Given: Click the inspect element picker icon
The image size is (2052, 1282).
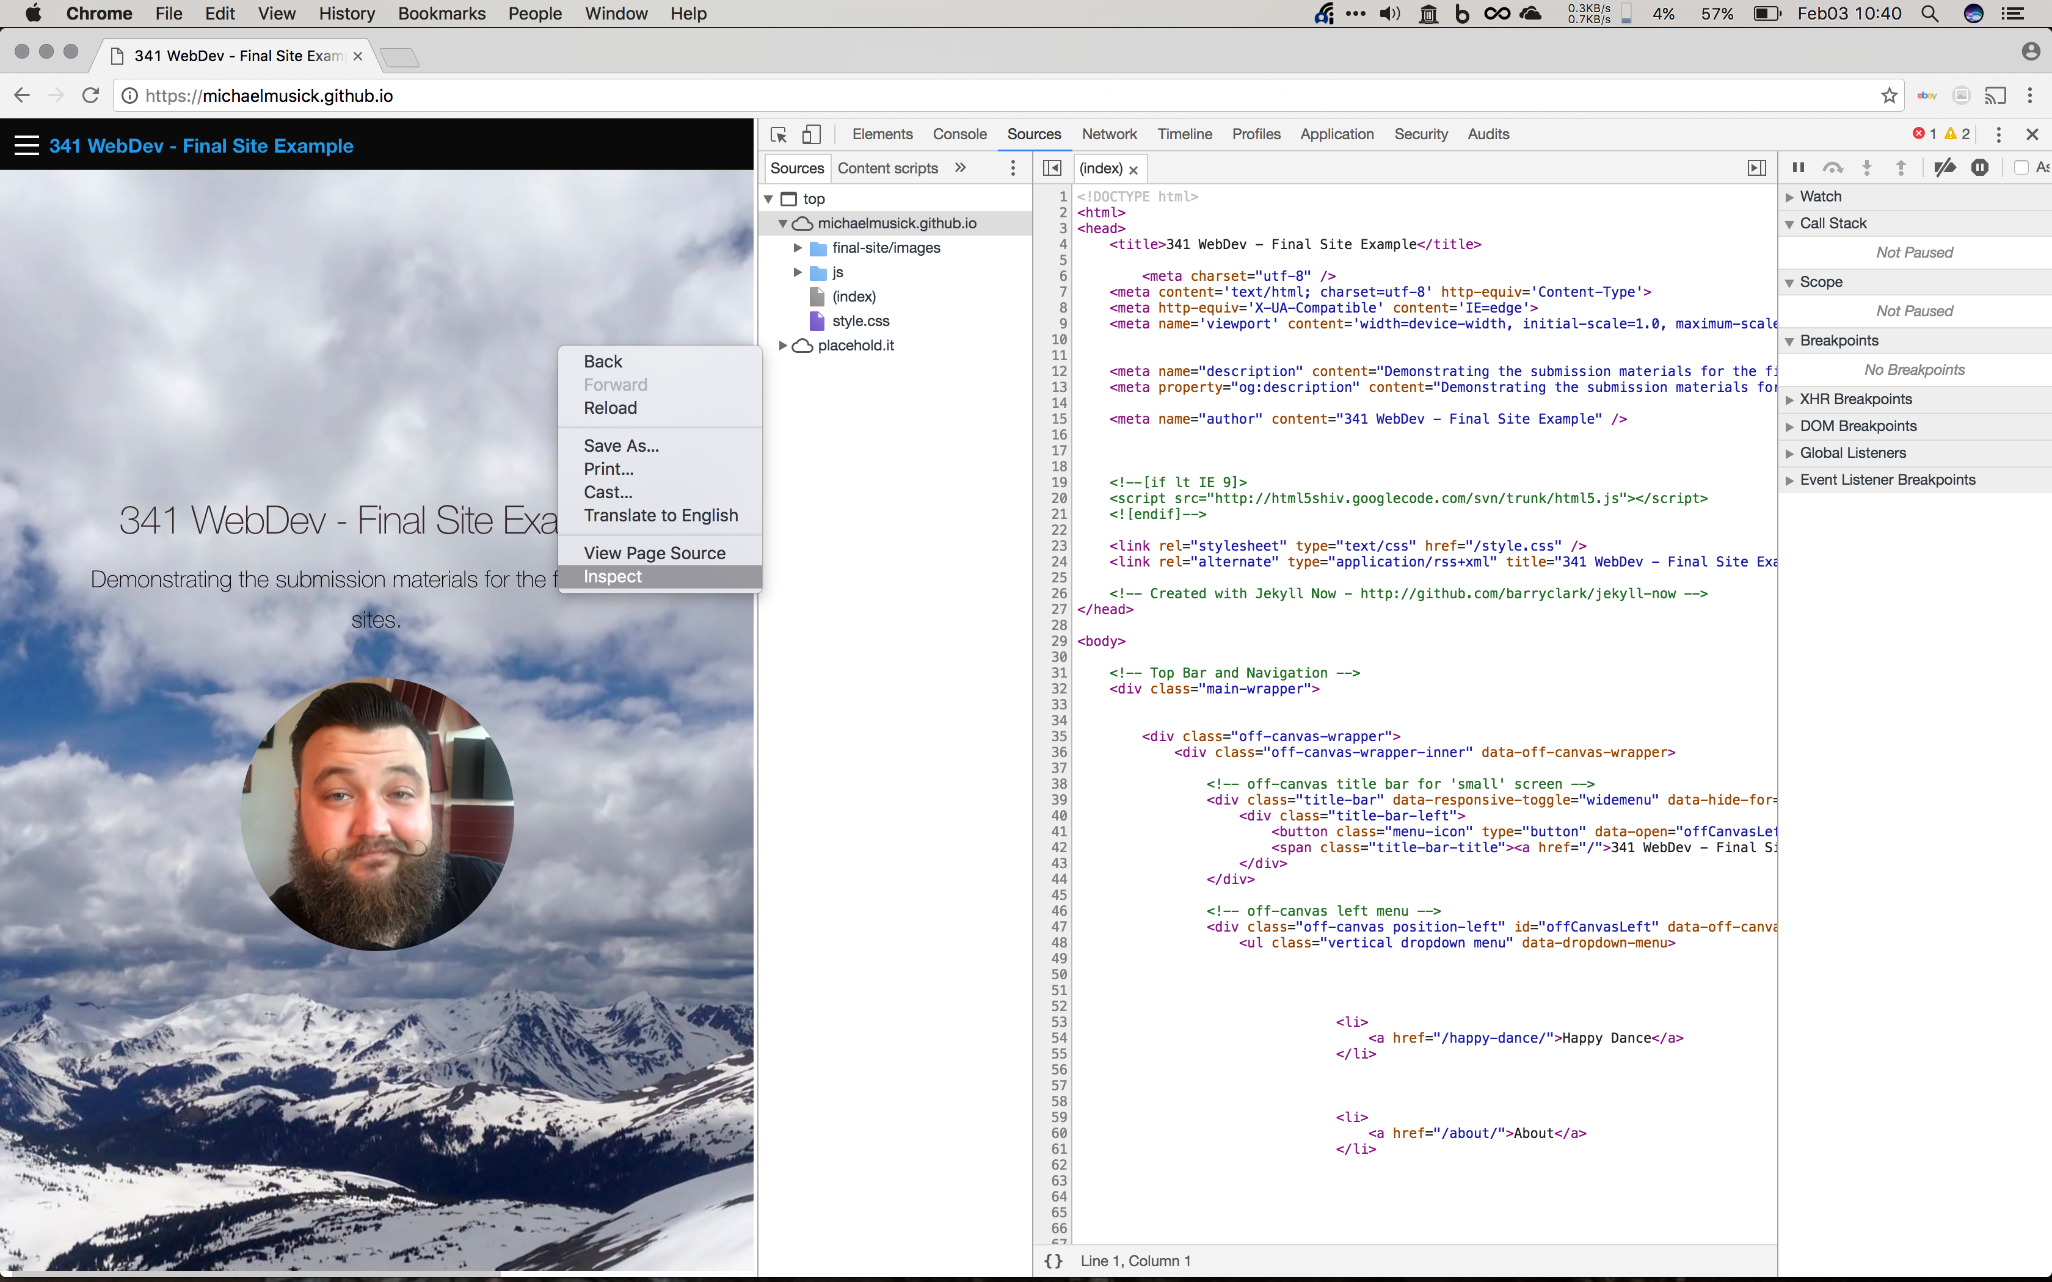Looking at the screenshot, I should click(779, 135).
